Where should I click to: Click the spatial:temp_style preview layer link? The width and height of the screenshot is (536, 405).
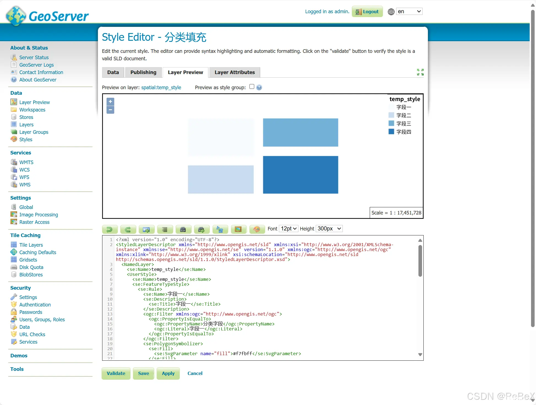click(x=161, y=87)
